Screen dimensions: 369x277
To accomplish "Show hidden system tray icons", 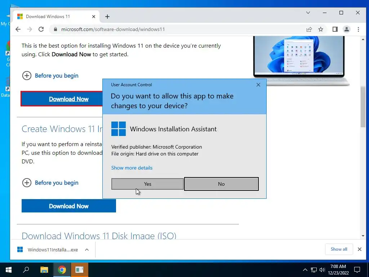I will (305, 270).
